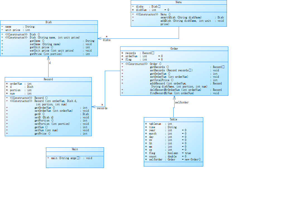The width and height of the screenshot is (286, 210).
Task: Click the records label near Record arrow
Action: [102, 108]
